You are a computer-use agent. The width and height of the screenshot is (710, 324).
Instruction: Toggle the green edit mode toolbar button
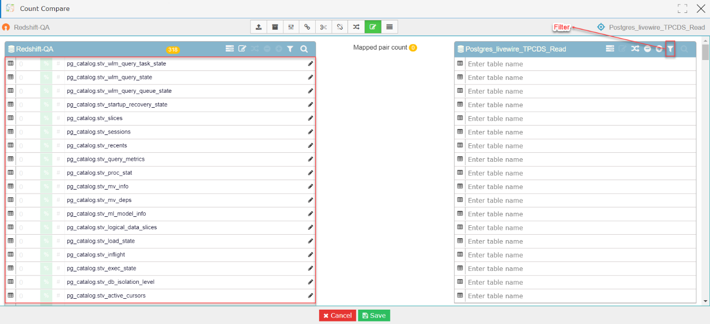pos(373,27)
